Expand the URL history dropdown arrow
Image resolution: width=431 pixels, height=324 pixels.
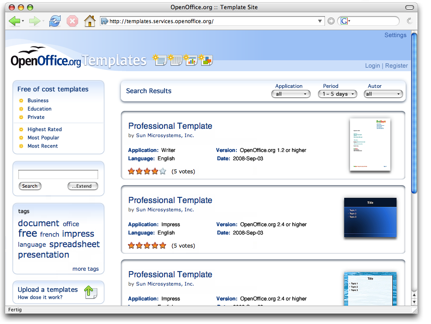coord(320,21)
